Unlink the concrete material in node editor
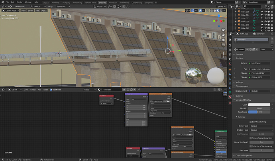Image resolution: width=275 pixels, height=161 pixels. [135, 90]
